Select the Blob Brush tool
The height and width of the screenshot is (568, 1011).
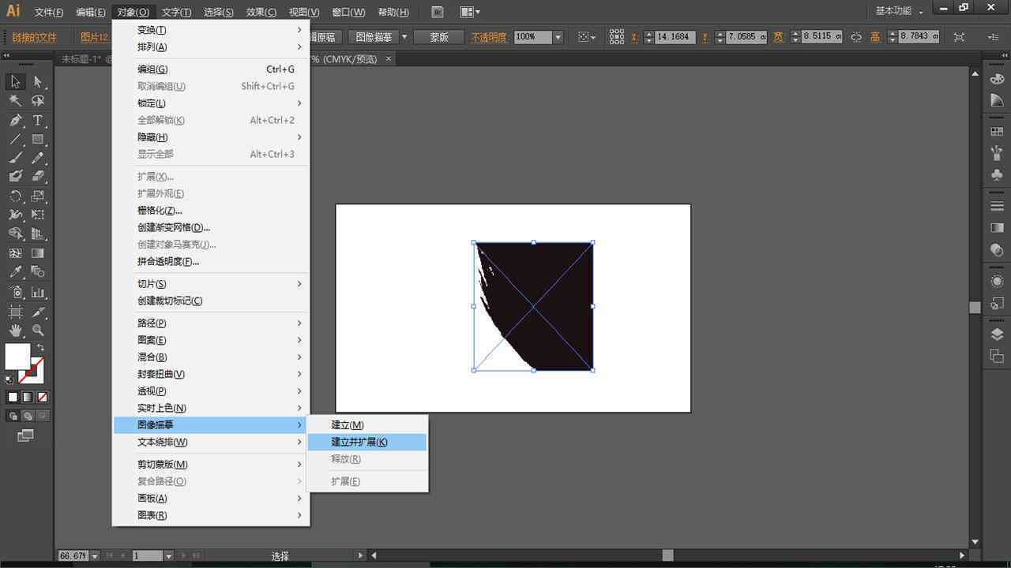[x=15, y=177]
